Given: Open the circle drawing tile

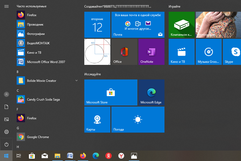Looking at the screenshot, I should tap(97, 52).
